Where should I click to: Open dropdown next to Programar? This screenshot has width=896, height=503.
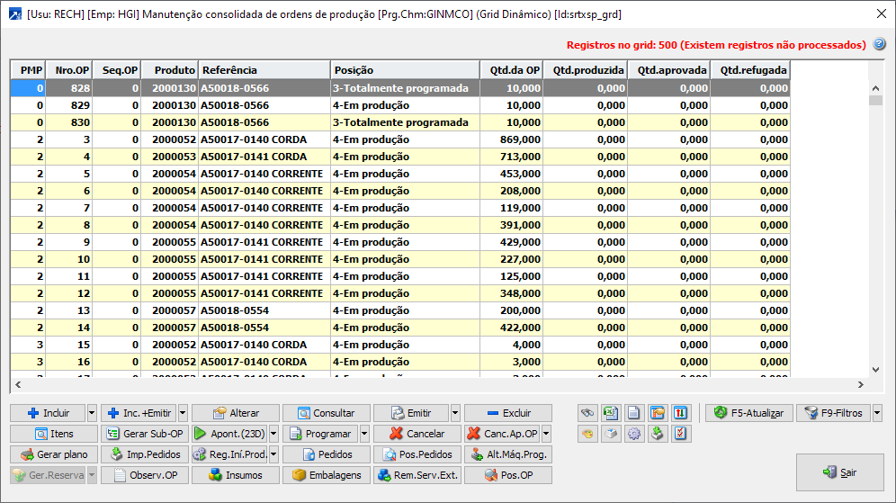pyautogui.click(x=364, y=434)
